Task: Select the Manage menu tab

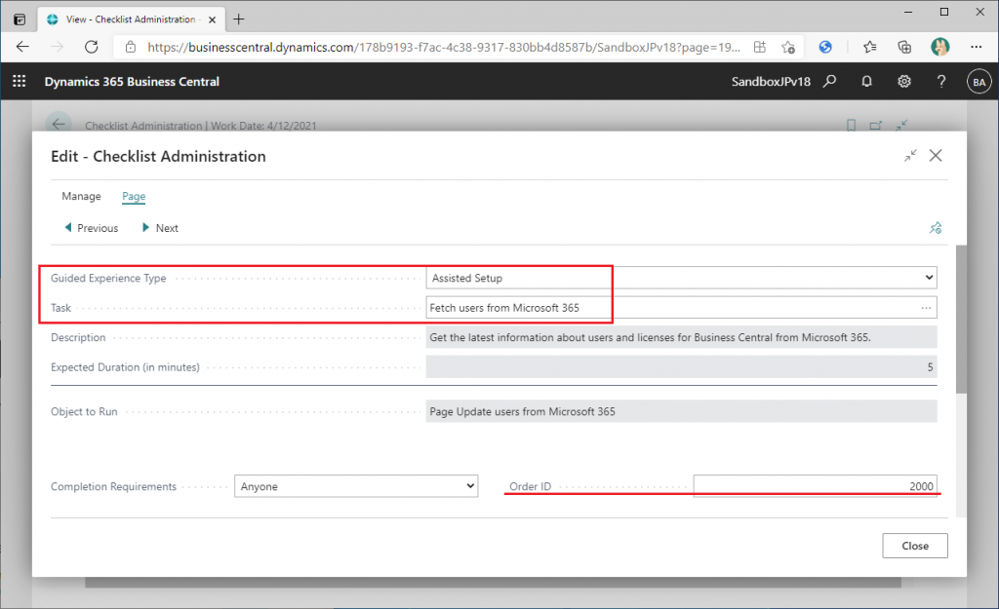Action: point(81,196)
